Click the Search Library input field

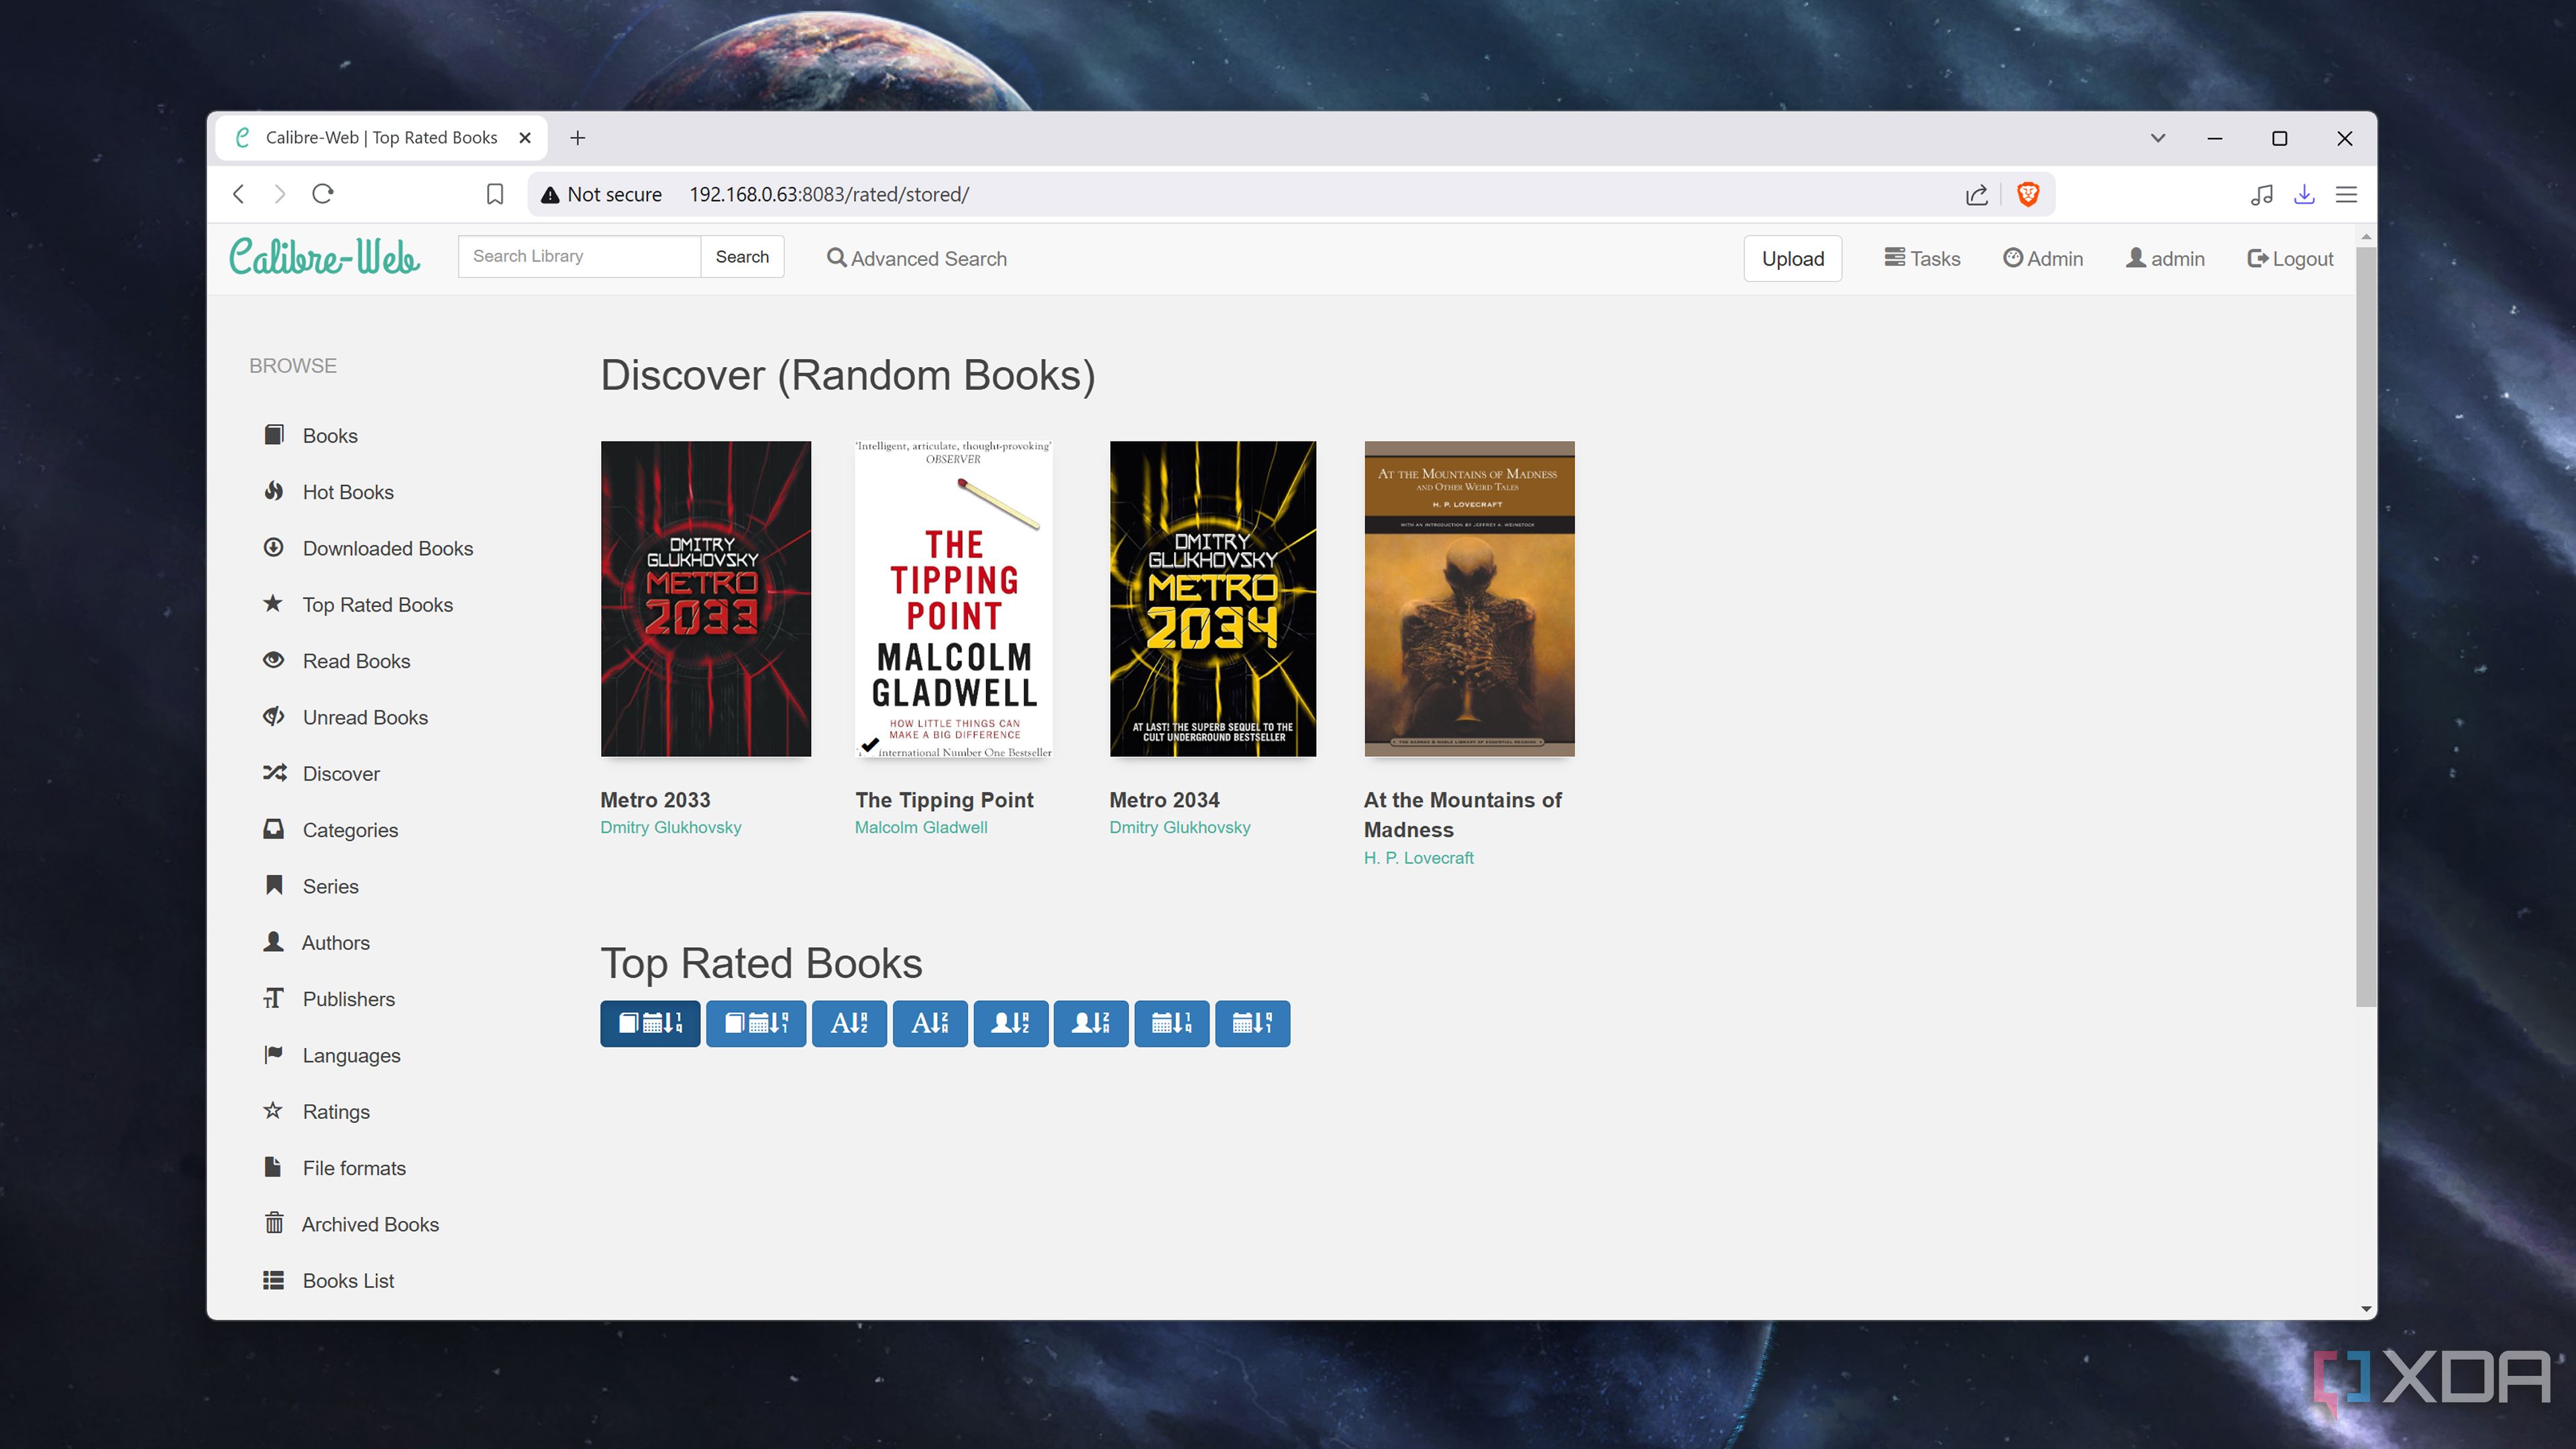click(x=579, y=257)
